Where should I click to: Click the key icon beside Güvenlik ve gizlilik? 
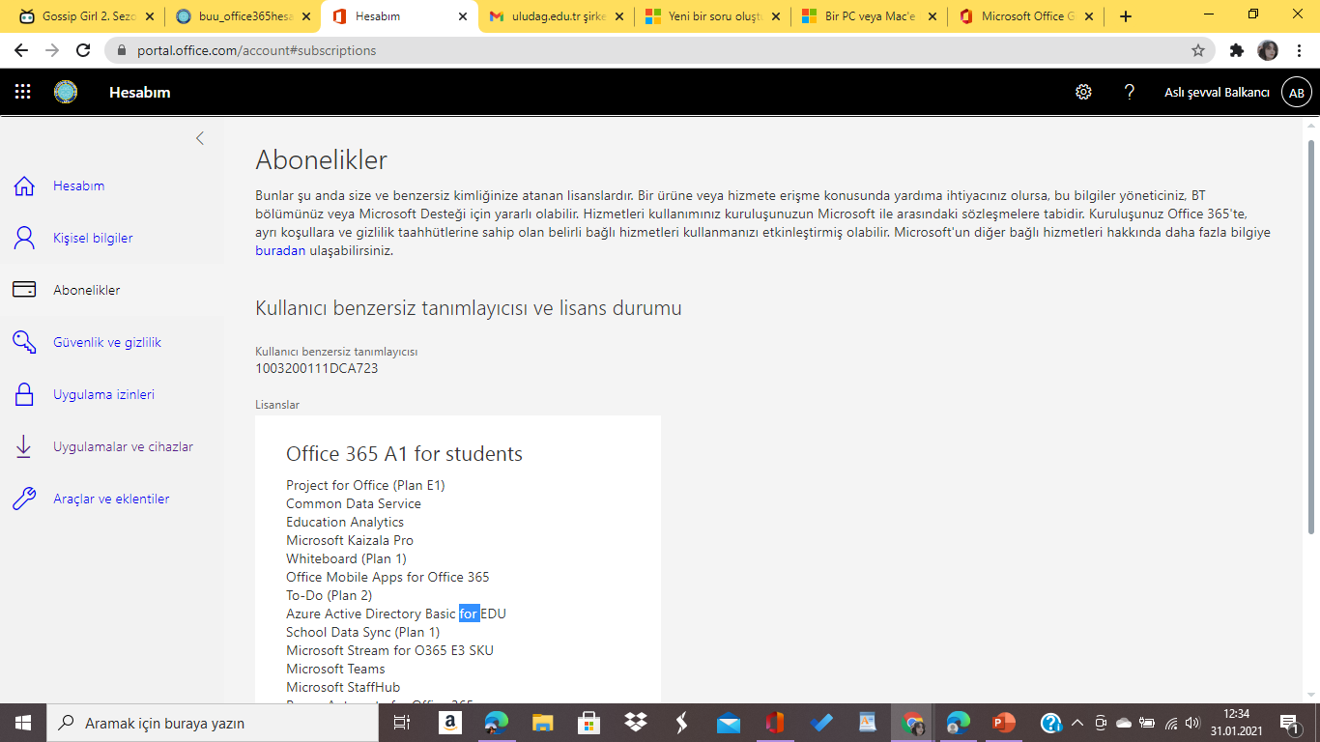[x=24, y=342]
